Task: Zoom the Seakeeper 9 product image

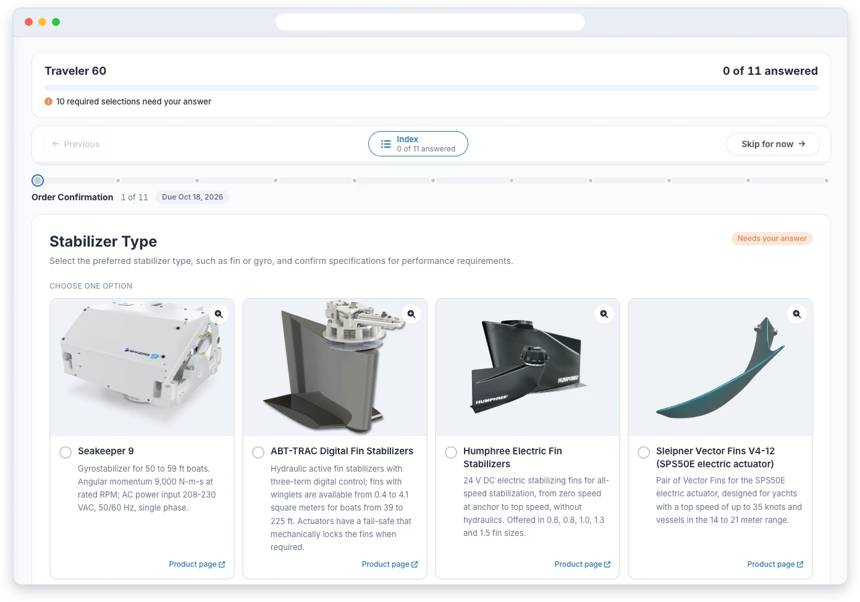Action: (219, 314)
